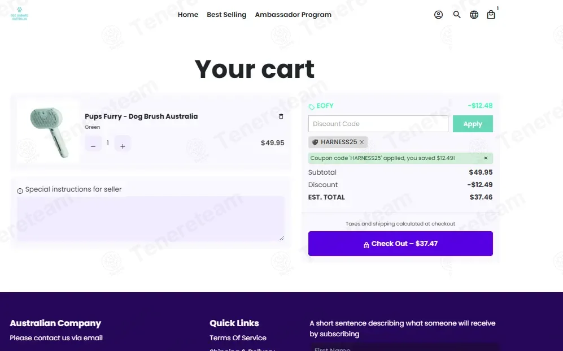Increase quantity with the plus button
This screenshot has width=563, height=351.
tap(123, 144)
